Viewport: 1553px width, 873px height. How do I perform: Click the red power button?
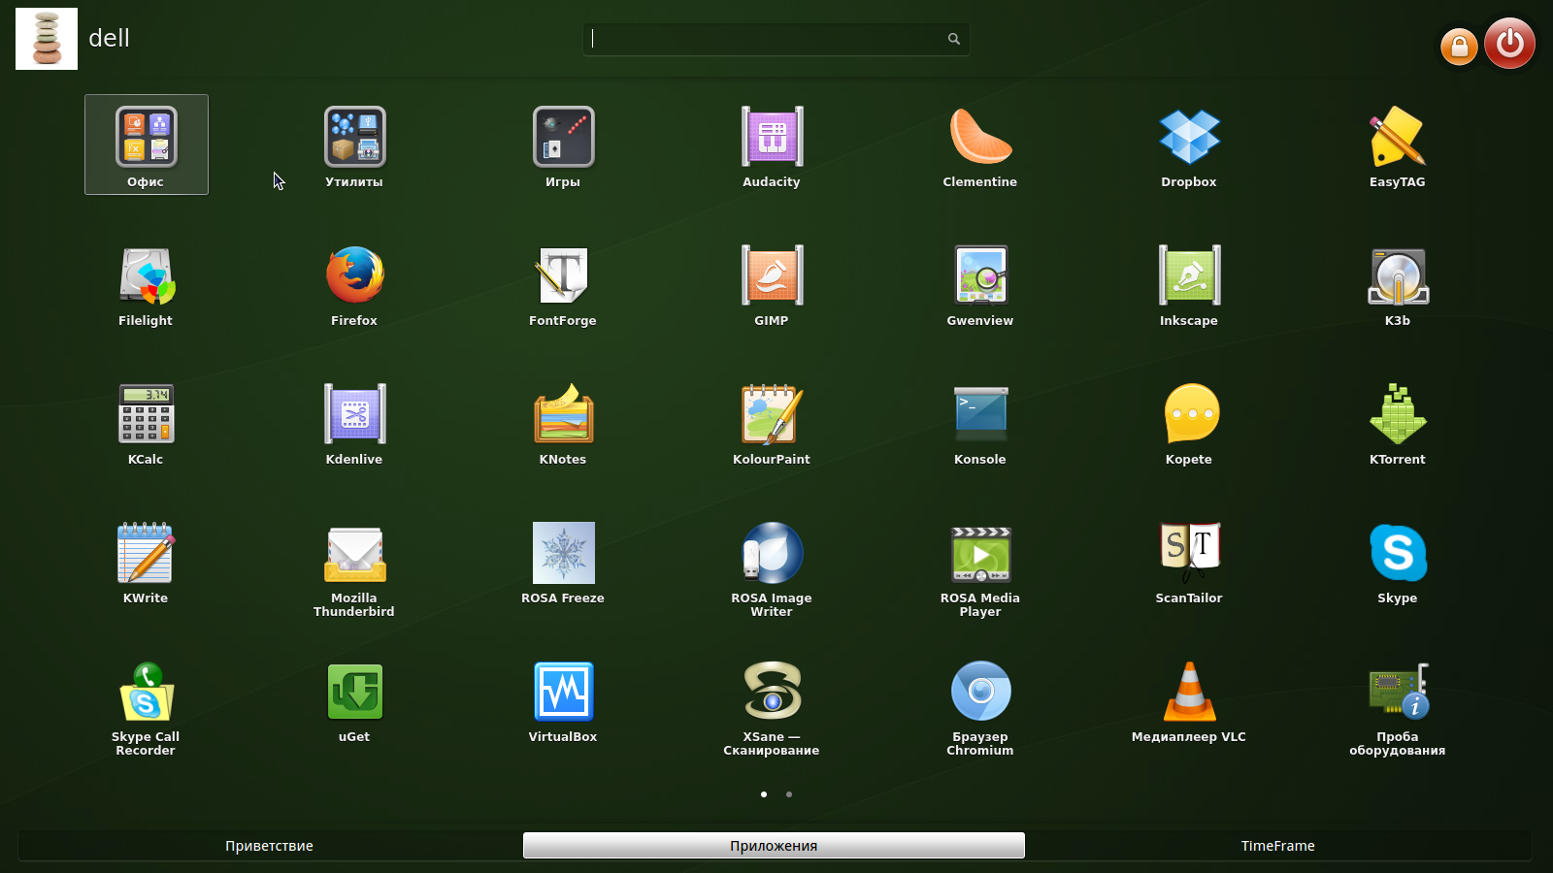tap(1509, 44)
